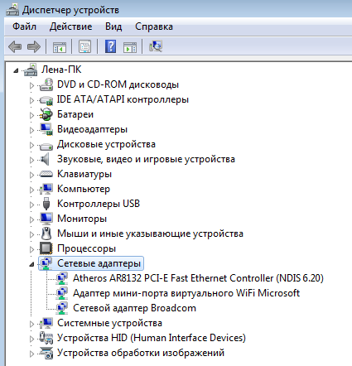This screenshot has width=352, height=366.
Task: Select Atheros AR8132 PCI-E Fast Ethernet Controller
Action: (x=198, y=278)
